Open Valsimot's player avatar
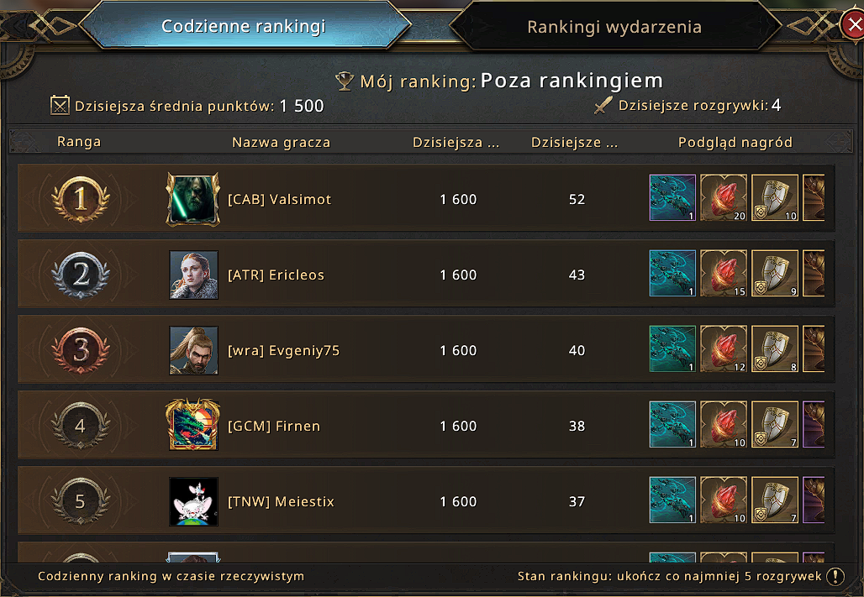Viewport: 864px width, 597px height. pyautogui.click(x=192, y=199)
